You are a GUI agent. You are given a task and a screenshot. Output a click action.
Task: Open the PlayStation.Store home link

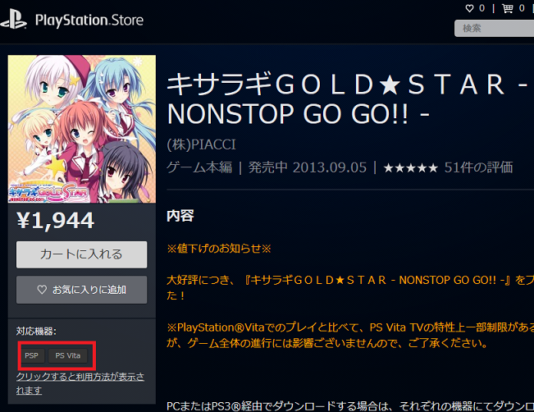[89, 20]
